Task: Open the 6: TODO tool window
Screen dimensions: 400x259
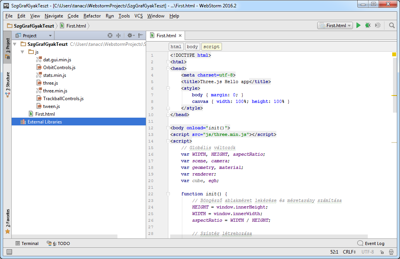Action: click(58, 243)
